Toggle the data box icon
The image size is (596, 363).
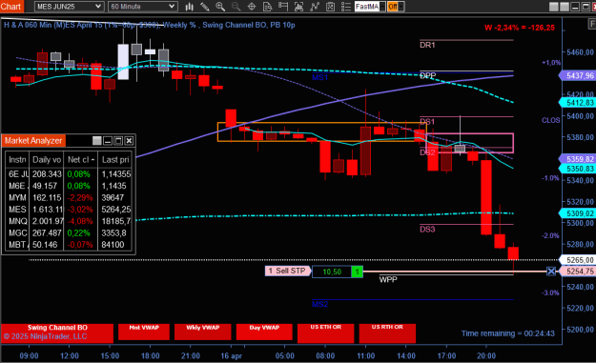pyautogui.click(x=267, y=7)
